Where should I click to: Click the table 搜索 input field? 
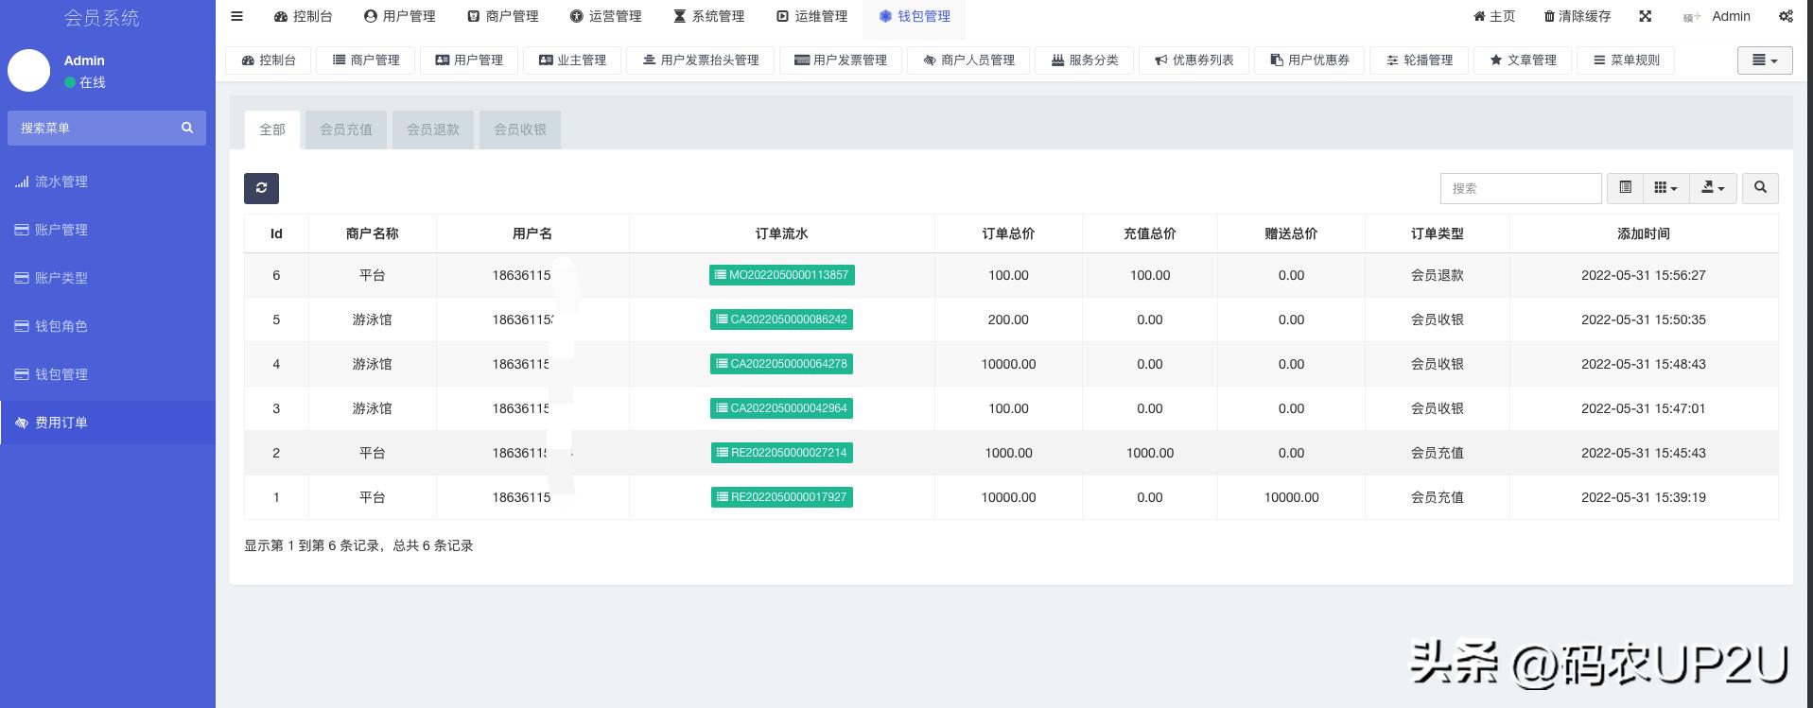point(1521,188)
